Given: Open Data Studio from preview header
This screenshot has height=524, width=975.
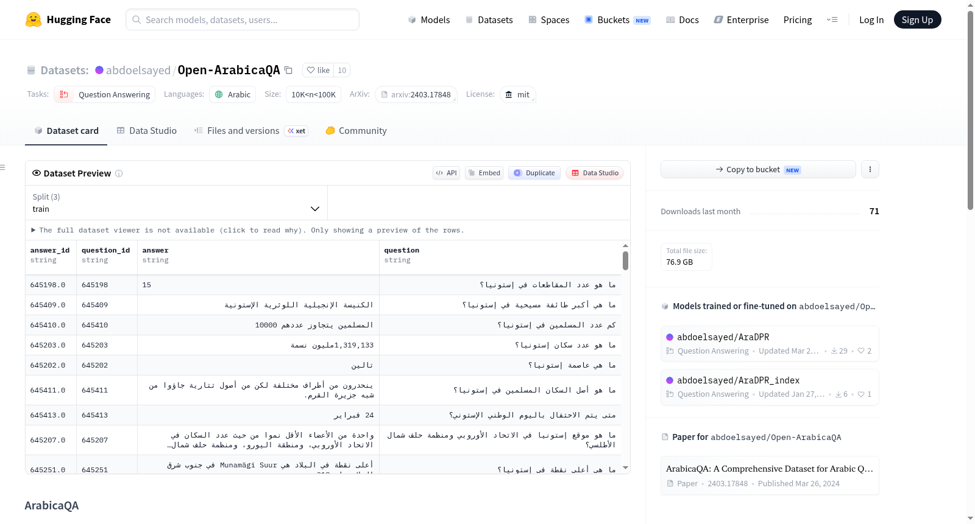Looking at the screenshot, I should pos(595,173).
